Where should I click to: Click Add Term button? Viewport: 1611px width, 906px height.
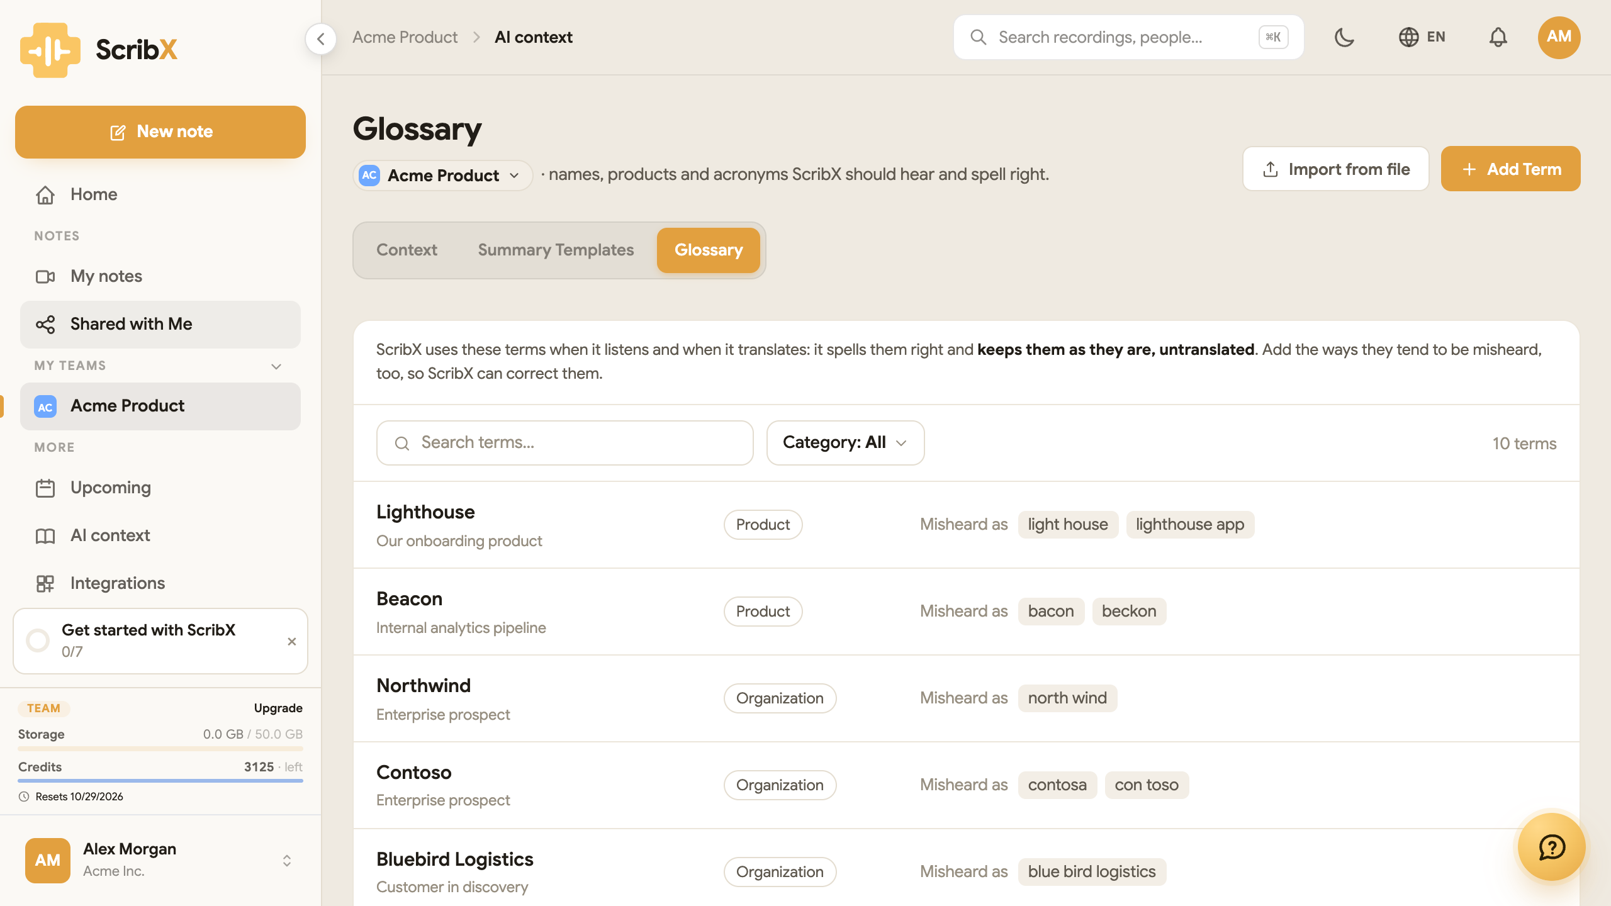tap(1510, 169)
